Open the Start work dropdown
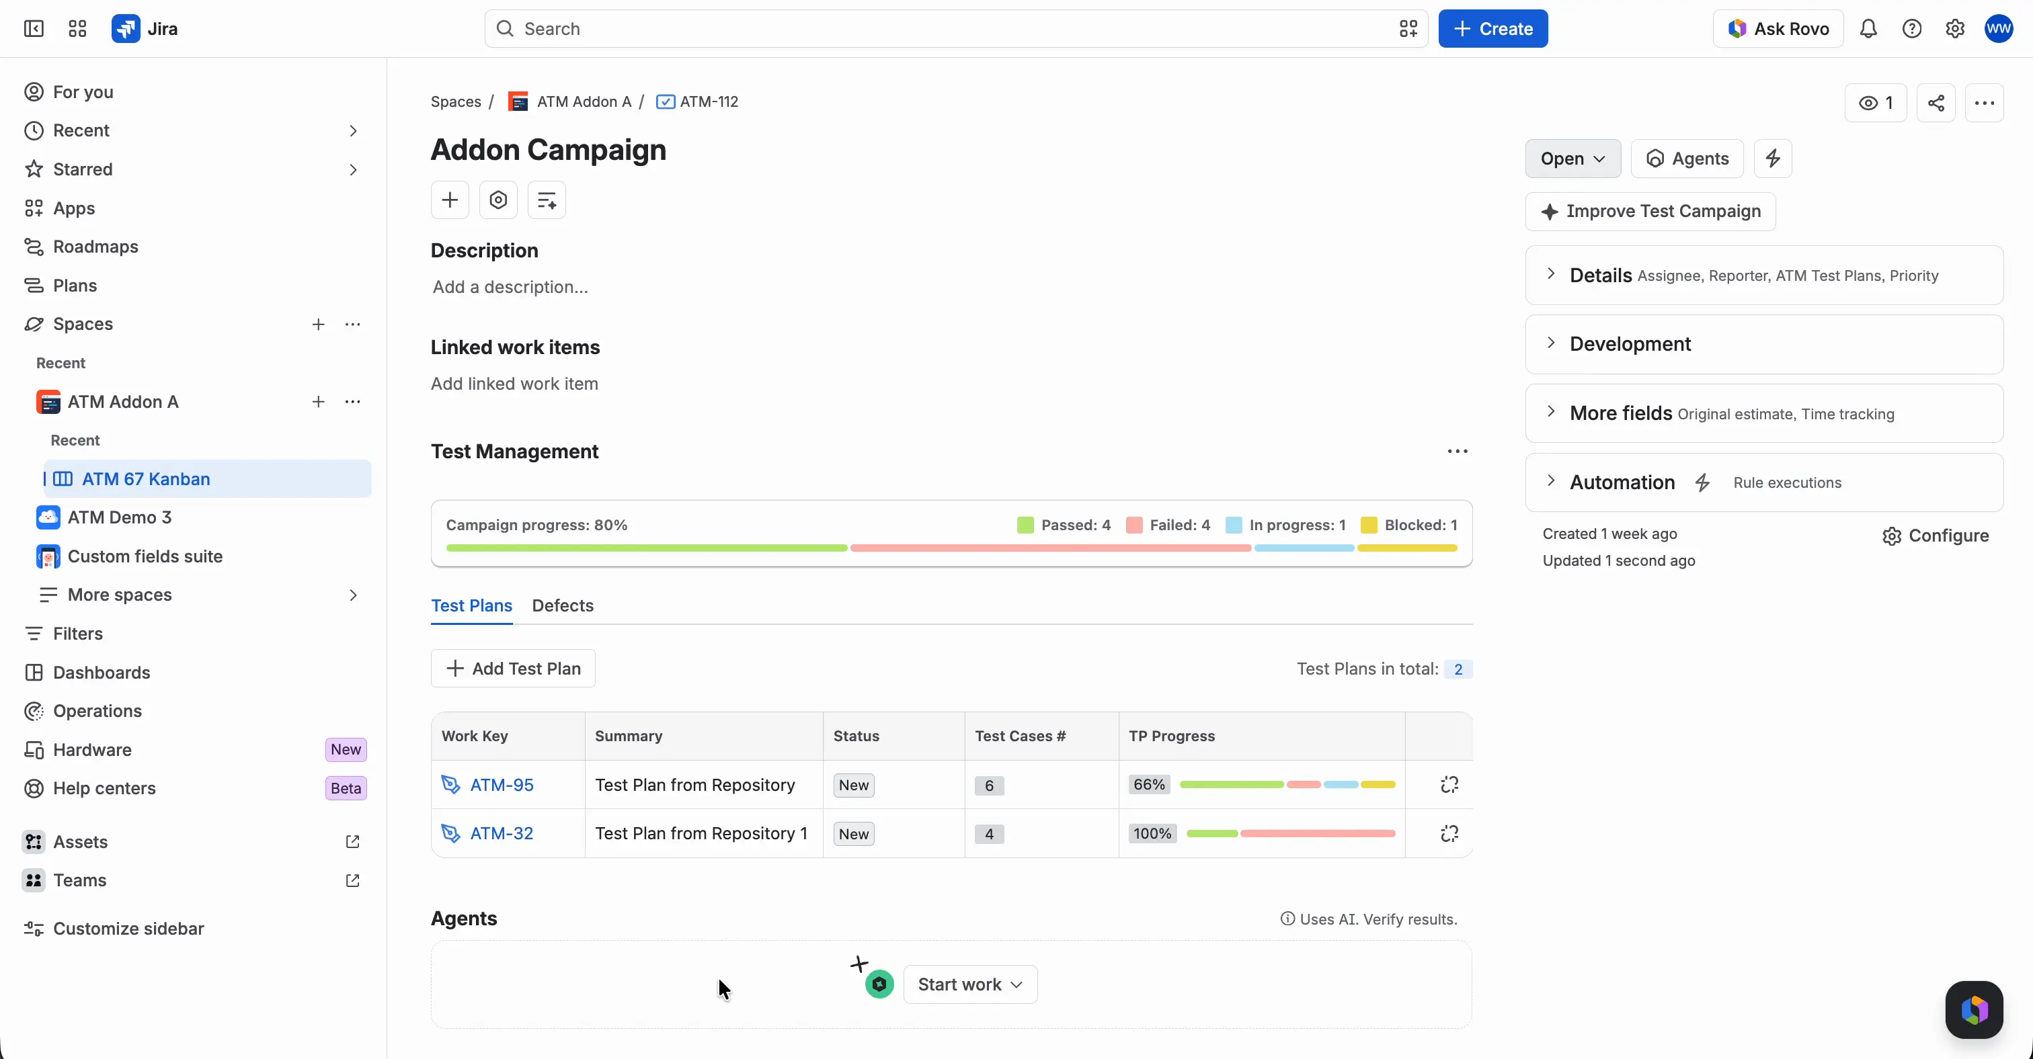Screen dimensions: 2033x1059 click(970, 985)
